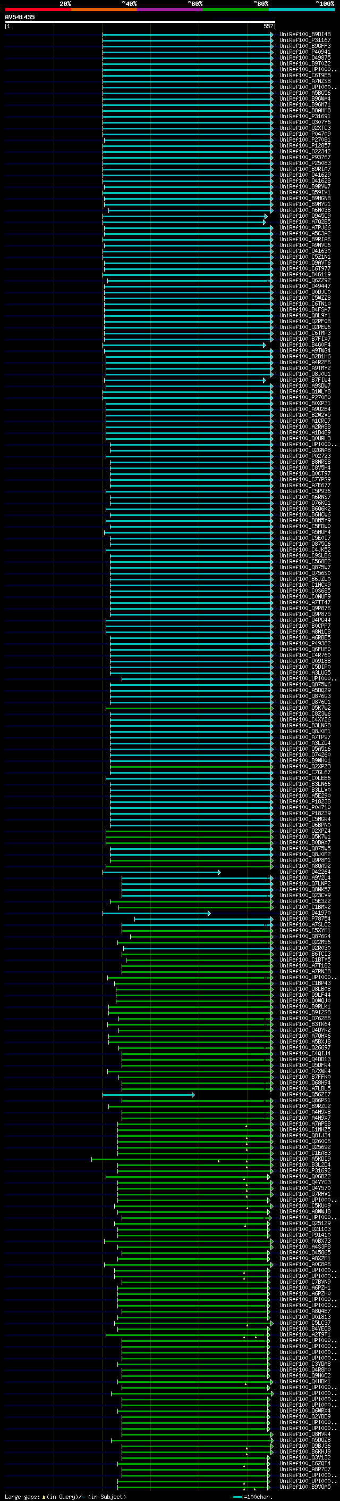Click the UniRef100_P31692 label
Viewport: 340px width, 1501px height.
tap(305, 1171)
